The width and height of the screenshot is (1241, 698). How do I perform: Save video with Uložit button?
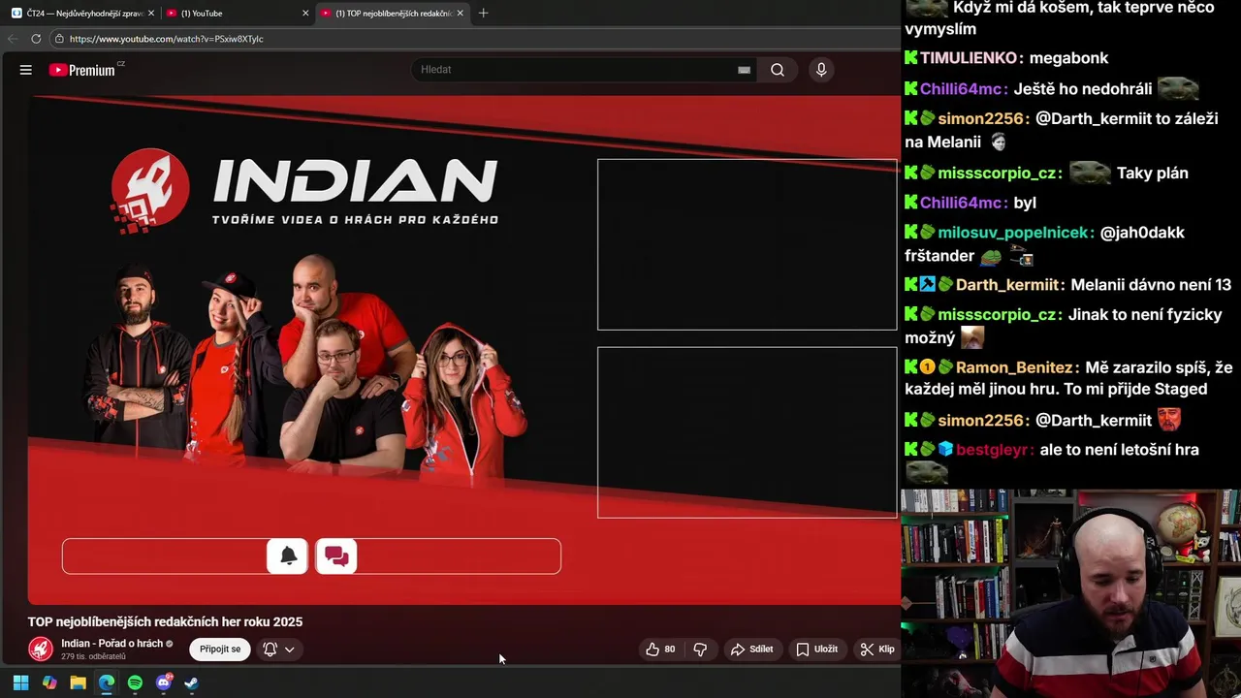click(817, 650)
